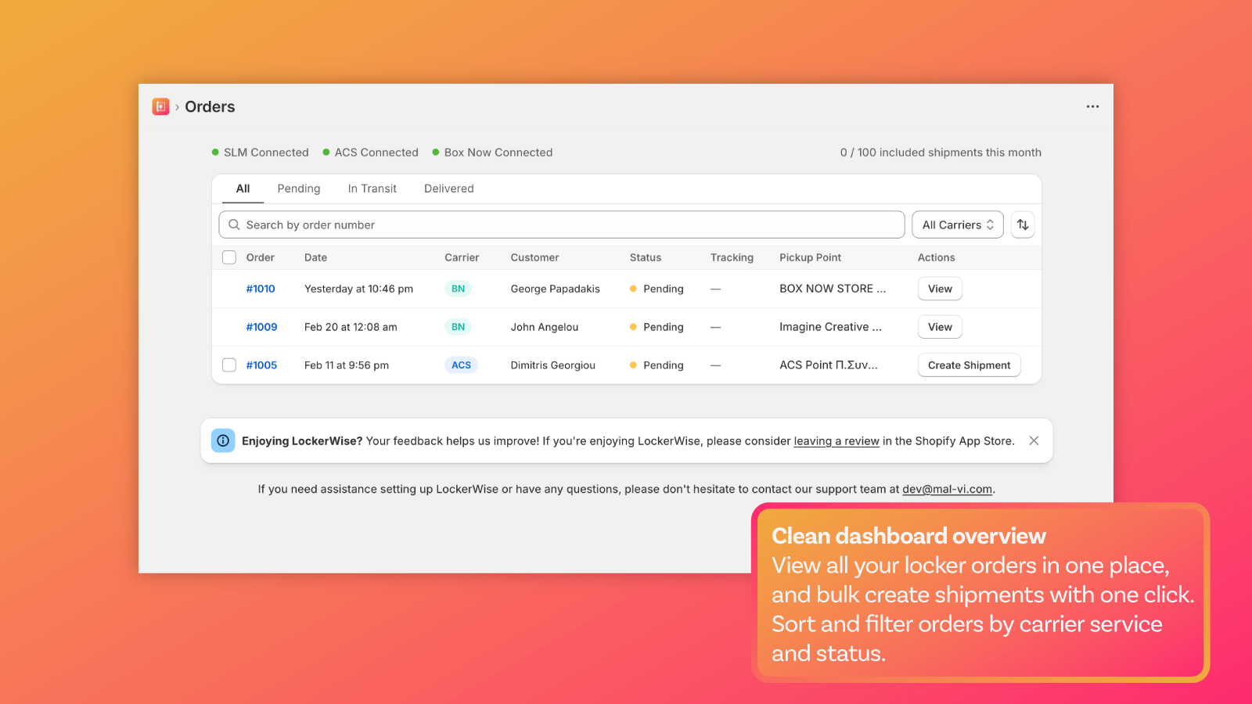The height and width of the screenshot is (704, 1252).
Task: Toggle the select-all orders checkbox
Action: [229, 257]
